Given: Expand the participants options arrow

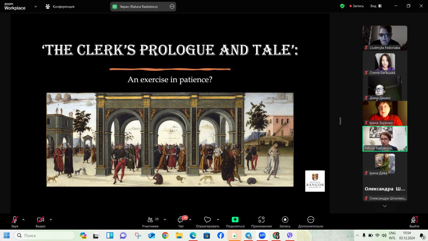Looking at the screenshot, I should point(165,220).
